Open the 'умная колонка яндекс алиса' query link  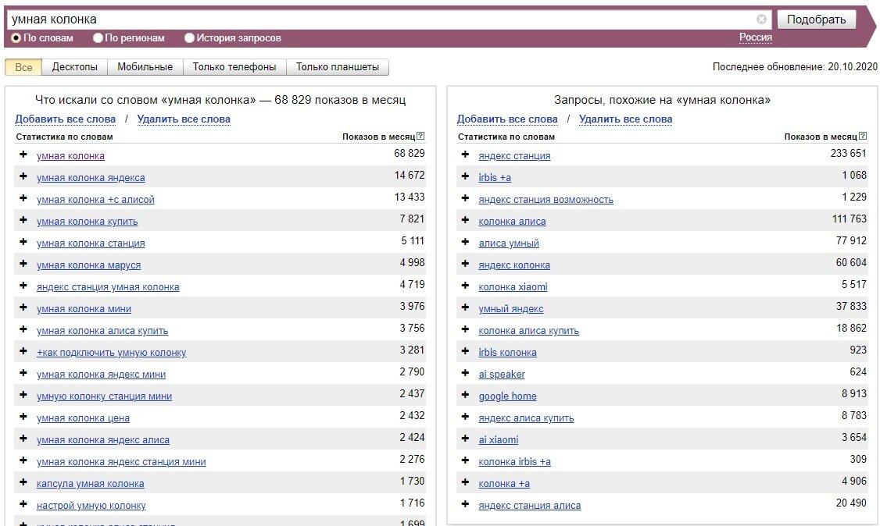point(103,439)
